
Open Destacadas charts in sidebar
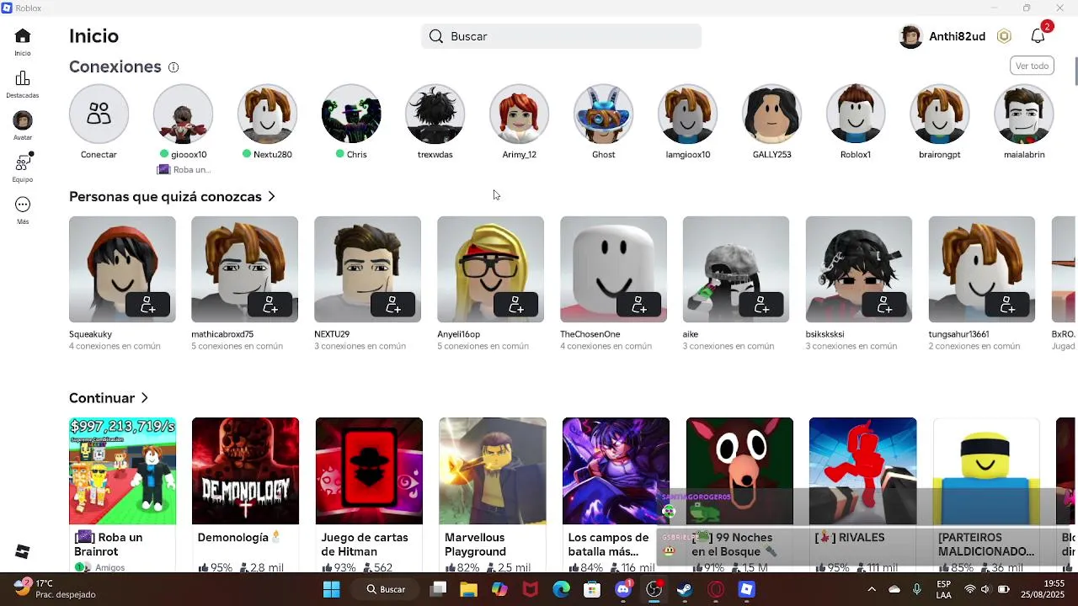(23, 78)
